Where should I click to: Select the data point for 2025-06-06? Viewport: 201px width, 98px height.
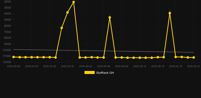pyautogui.click(x=104, y=57)
